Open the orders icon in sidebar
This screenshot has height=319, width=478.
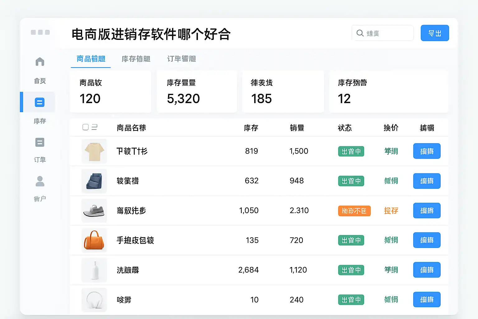(40, 142)
